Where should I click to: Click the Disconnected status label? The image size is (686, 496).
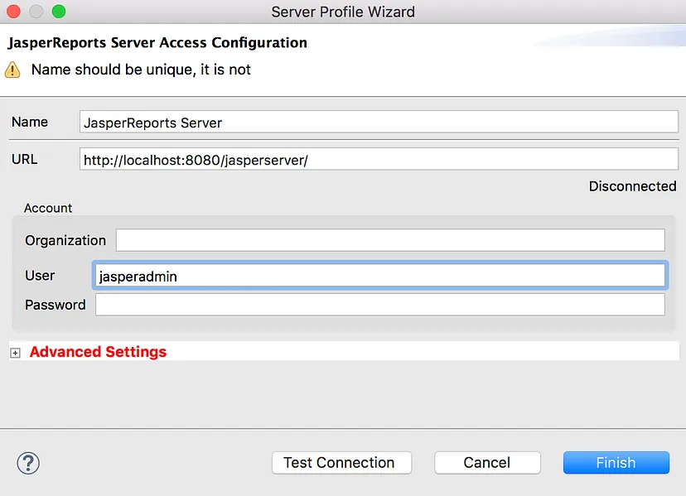coord(633,186)
